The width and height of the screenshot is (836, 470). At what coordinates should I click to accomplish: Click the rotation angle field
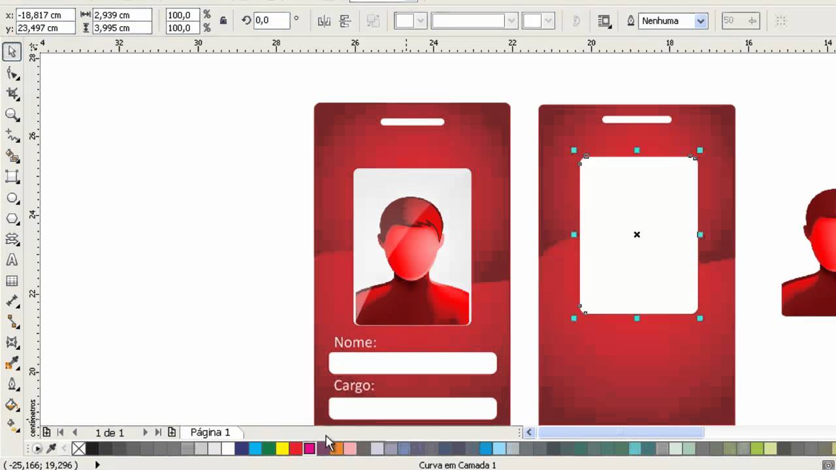[272, 21]
